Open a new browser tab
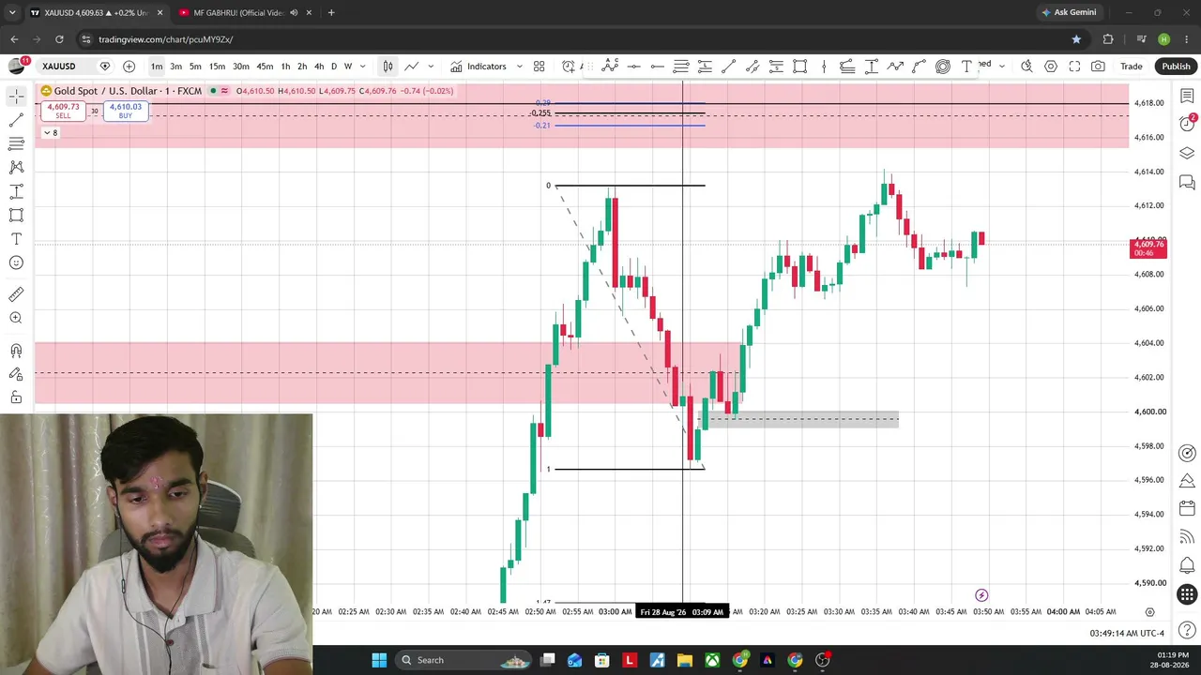This screenshot has height=675, width=1201. point(331,13)
